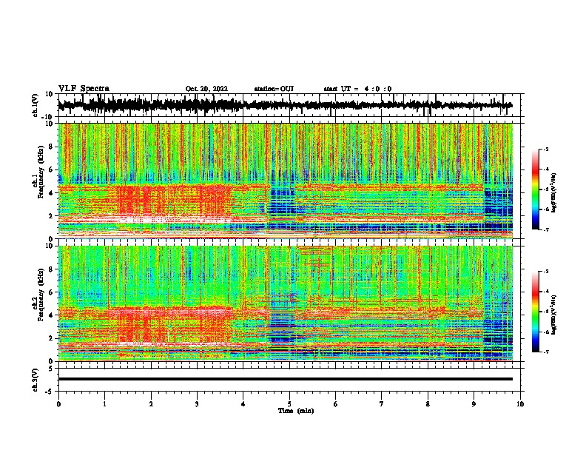Click tick label "2" on the time axis

tap(151, 404)
